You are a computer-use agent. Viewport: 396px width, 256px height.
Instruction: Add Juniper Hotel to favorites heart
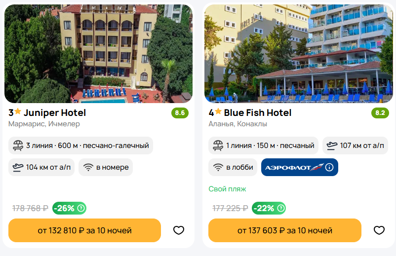179,230
